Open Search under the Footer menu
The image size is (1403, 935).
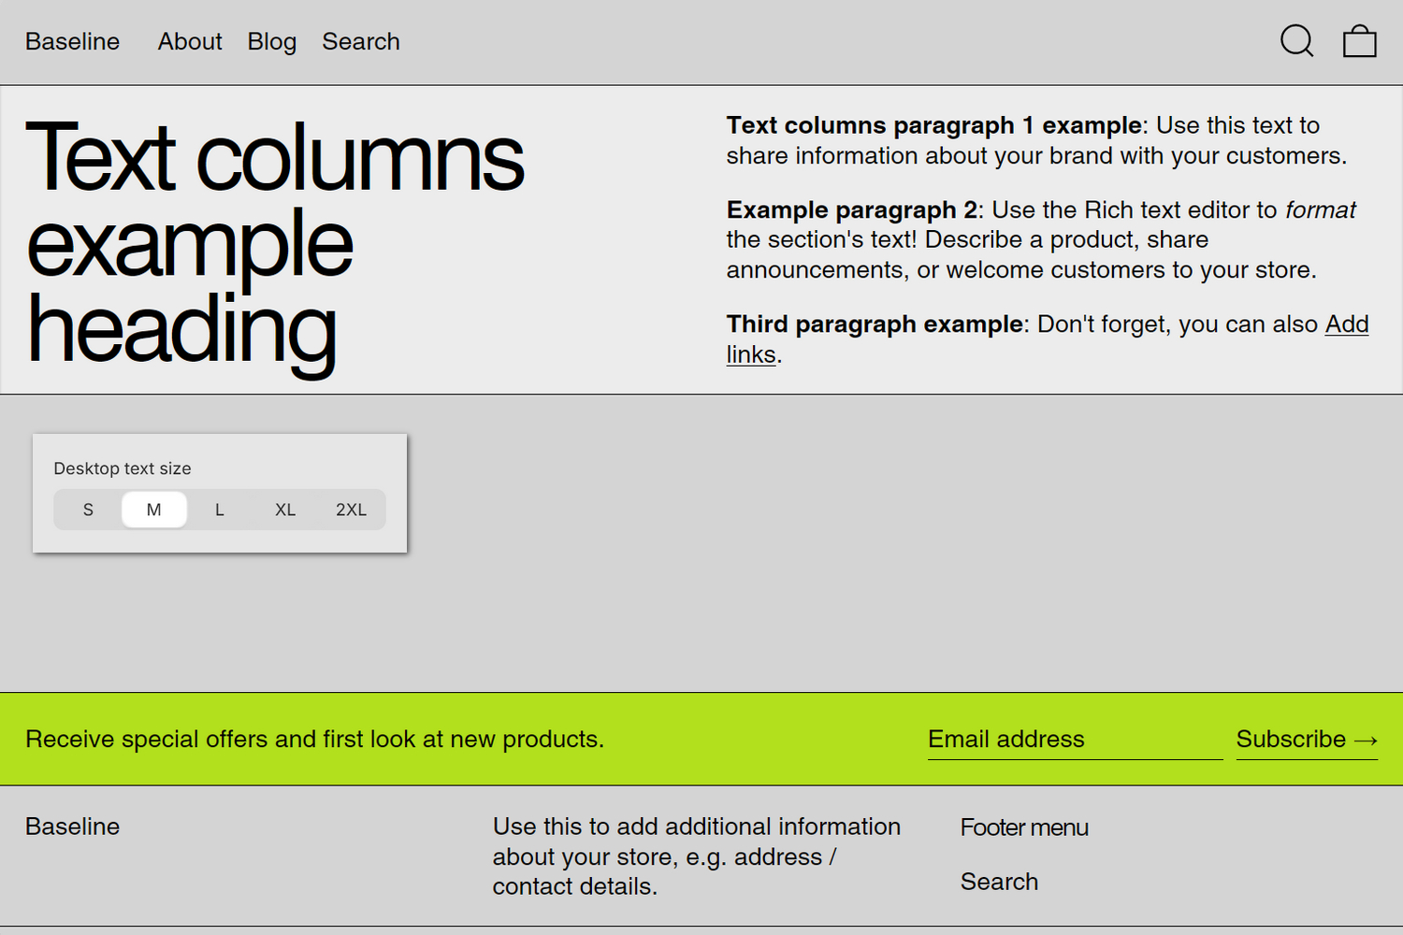point(999,881)
